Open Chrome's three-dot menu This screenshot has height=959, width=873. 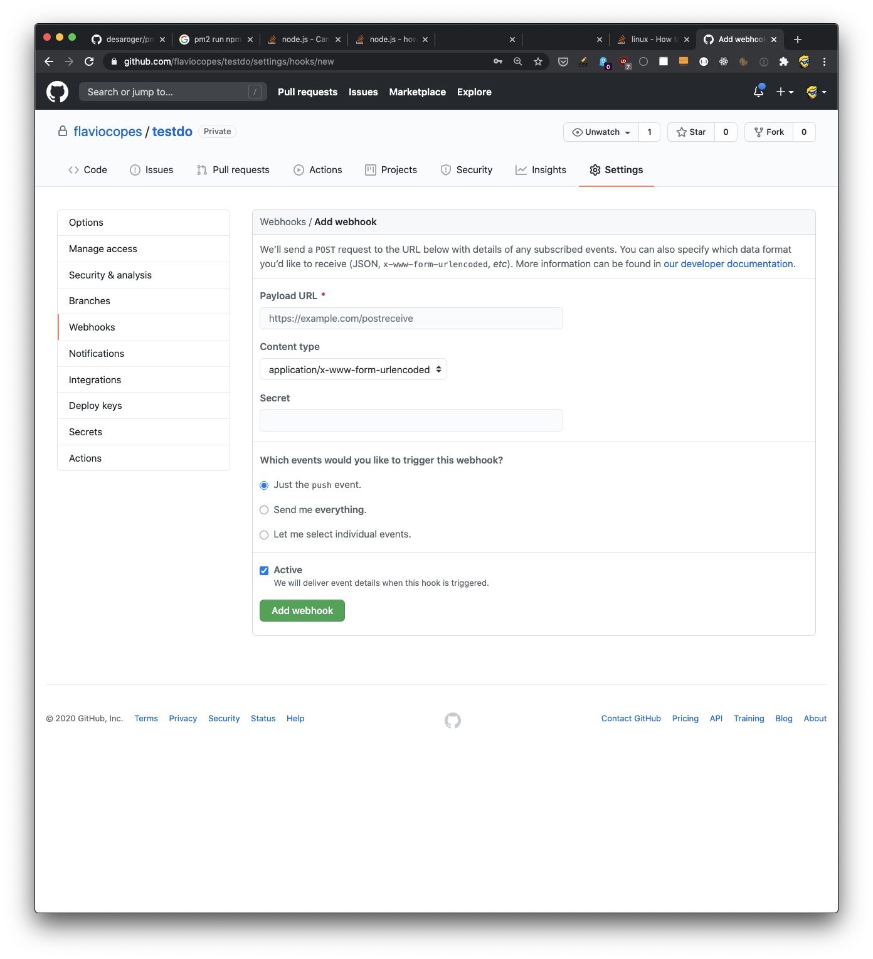coord(824,61)
